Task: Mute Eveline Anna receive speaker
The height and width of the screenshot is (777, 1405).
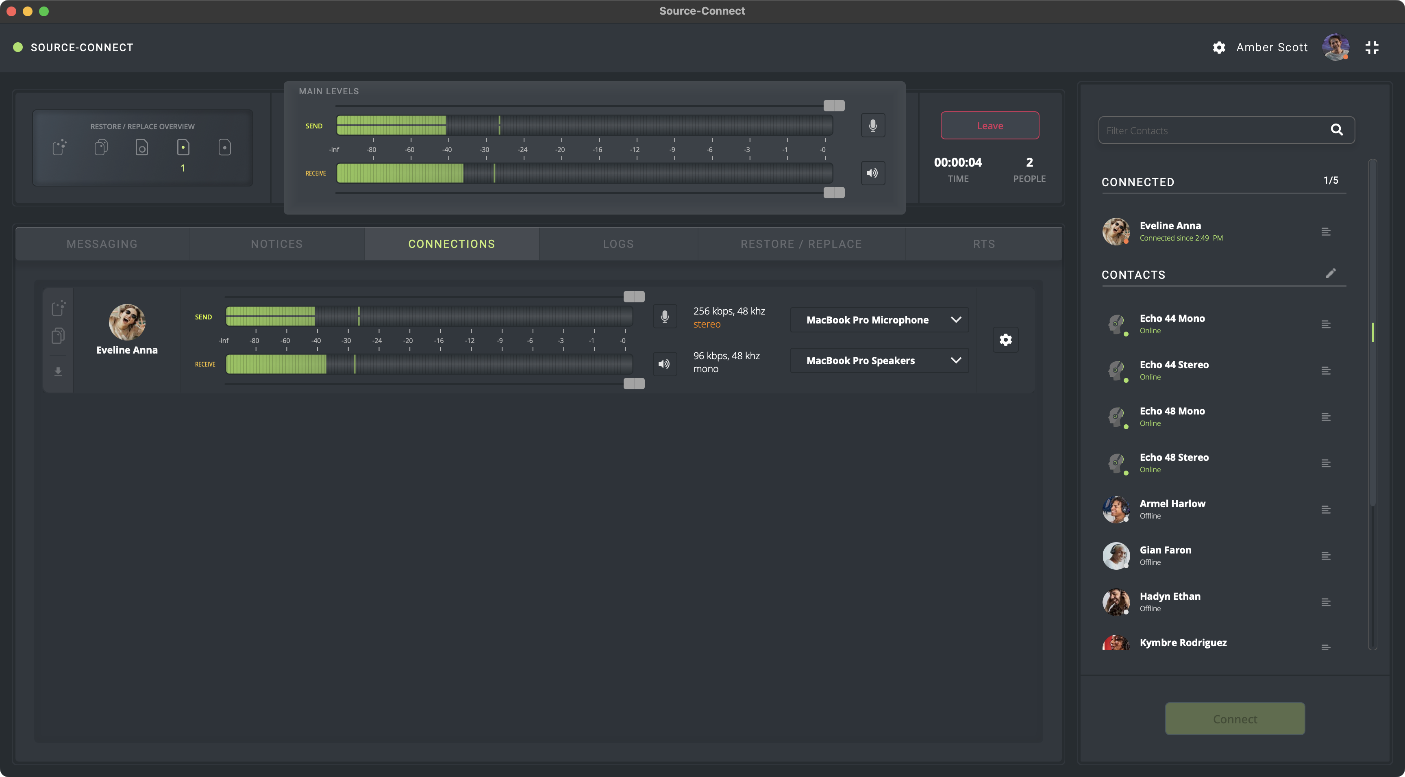Action: 664,364
